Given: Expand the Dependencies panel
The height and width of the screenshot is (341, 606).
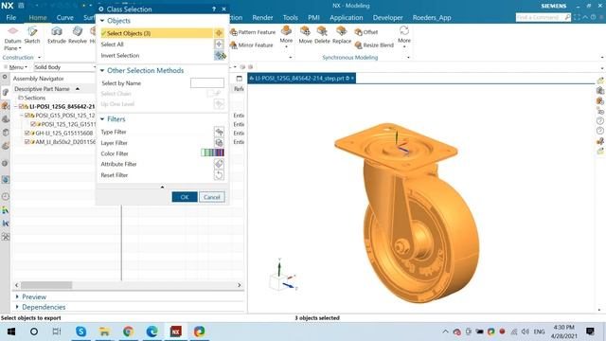Looking at the screenshot, I should [x=17, y=307].
